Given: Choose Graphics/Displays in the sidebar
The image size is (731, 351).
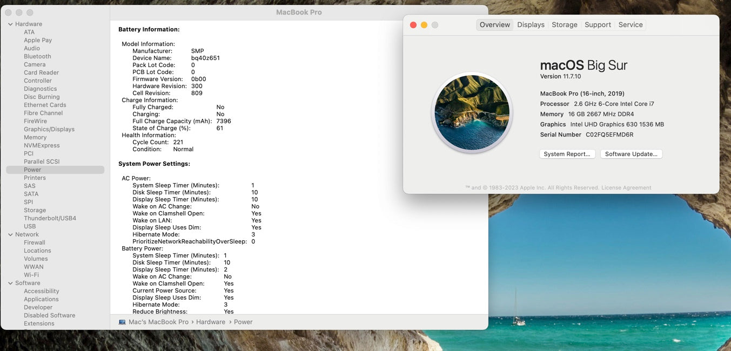Looking at the screenshot, I should point(49,129).
